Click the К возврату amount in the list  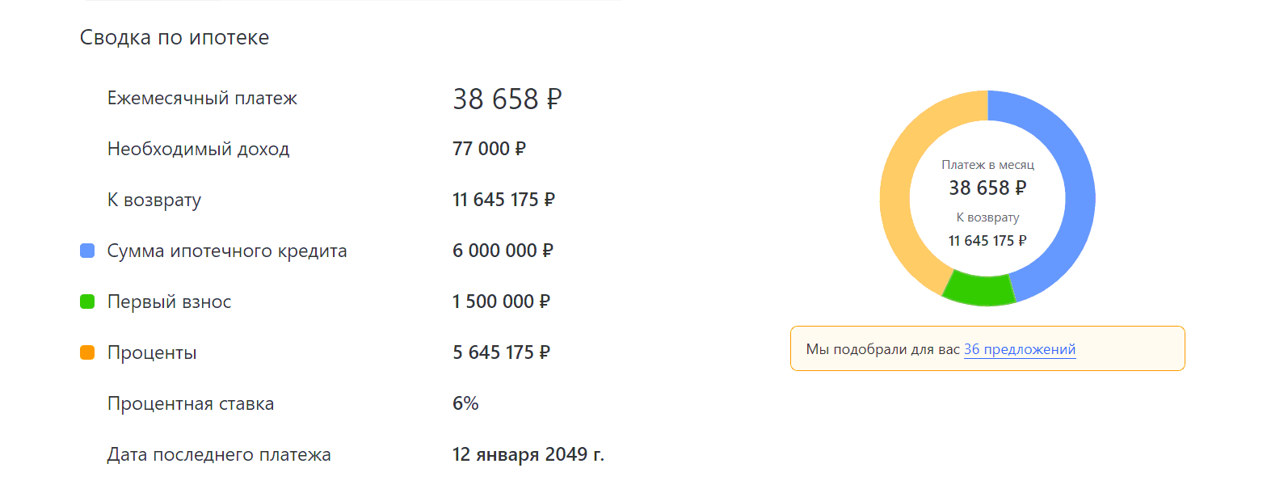(x=503, y=200)
